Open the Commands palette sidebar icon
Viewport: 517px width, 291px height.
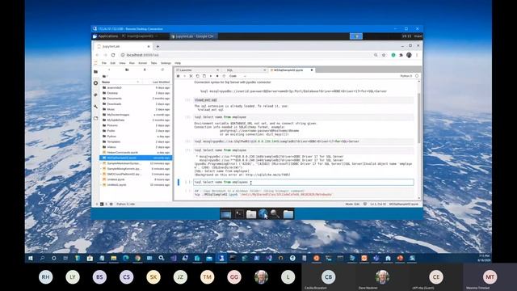click(95, 95)
